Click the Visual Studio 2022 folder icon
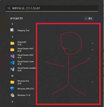The width and height of the screenshot is (104, 107). pyautogui.click(x=12, y=50)
